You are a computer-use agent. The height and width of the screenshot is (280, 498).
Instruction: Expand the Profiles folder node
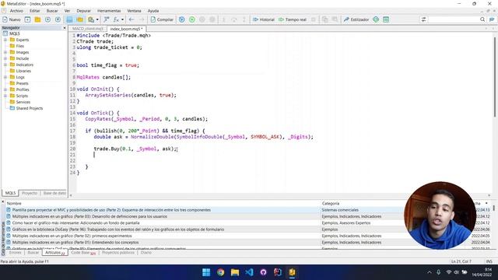pos(5,89)
